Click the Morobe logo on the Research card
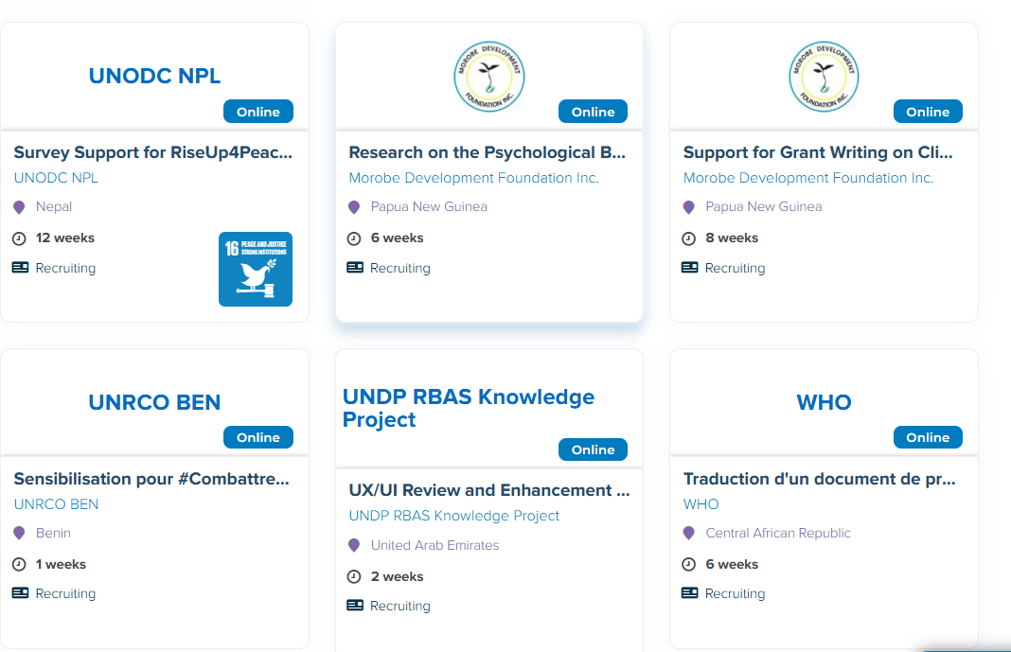The image size is (1011, 652). [x=489, y=77]
